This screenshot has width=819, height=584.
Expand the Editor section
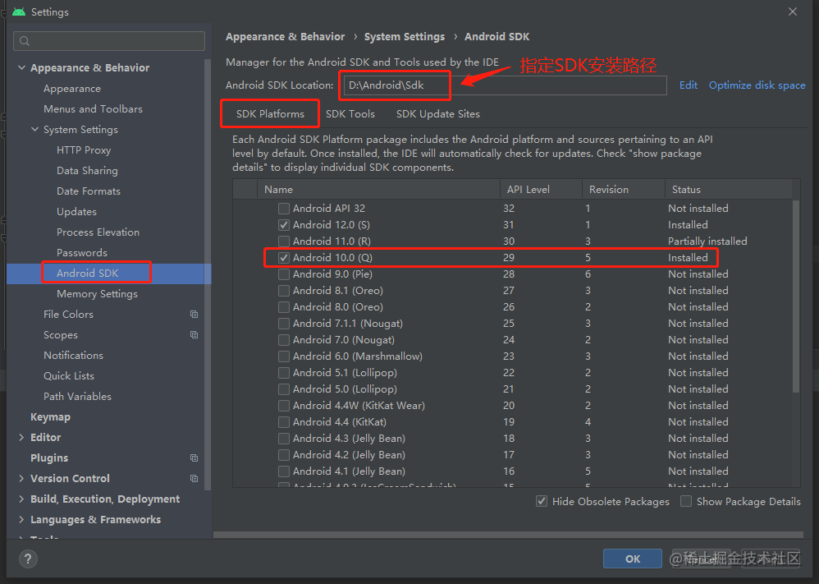(x=21, y=437)
